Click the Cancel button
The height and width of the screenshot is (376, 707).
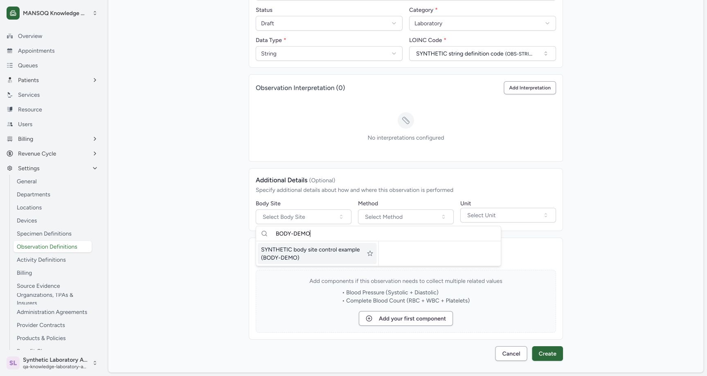coord(511,354)
